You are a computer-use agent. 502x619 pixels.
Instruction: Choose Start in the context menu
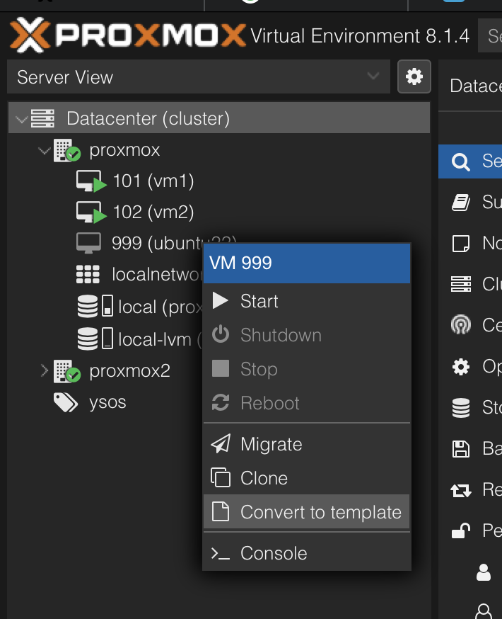coord(307,301)
